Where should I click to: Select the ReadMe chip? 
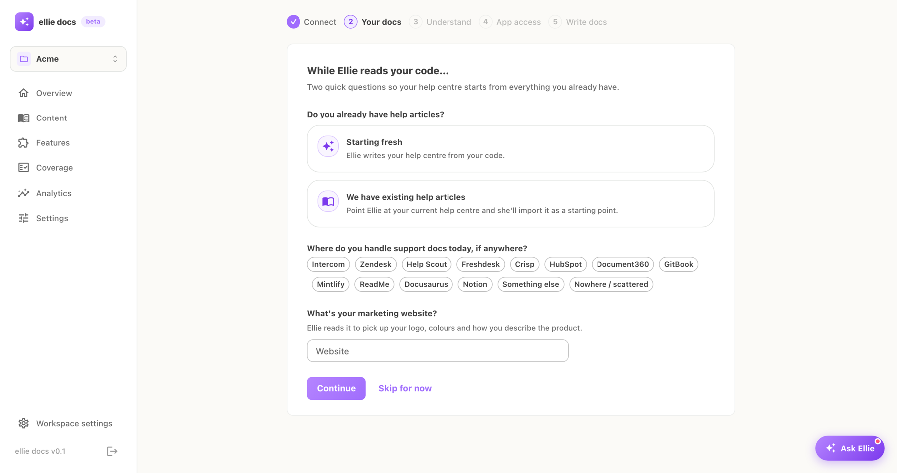374,284
